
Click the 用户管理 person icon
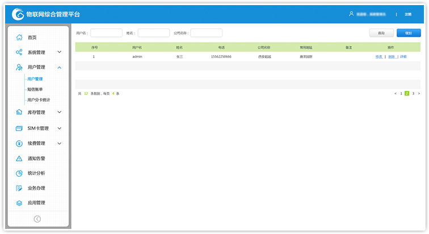[x=19, y=67]
